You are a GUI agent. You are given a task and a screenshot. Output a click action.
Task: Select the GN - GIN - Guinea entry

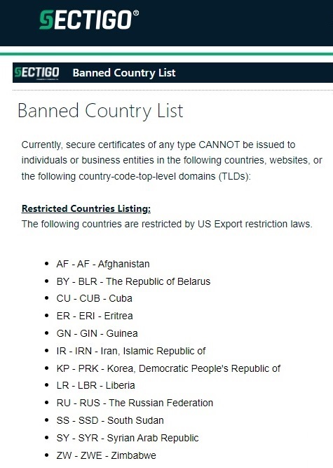pyautogui.click(x=97, y=333)
